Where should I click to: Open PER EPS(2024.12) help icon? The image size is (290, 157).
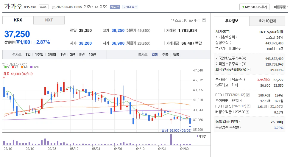248,95
